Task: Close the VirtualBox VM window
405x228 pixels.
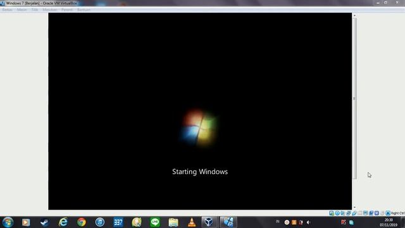Action: [397, 3]
